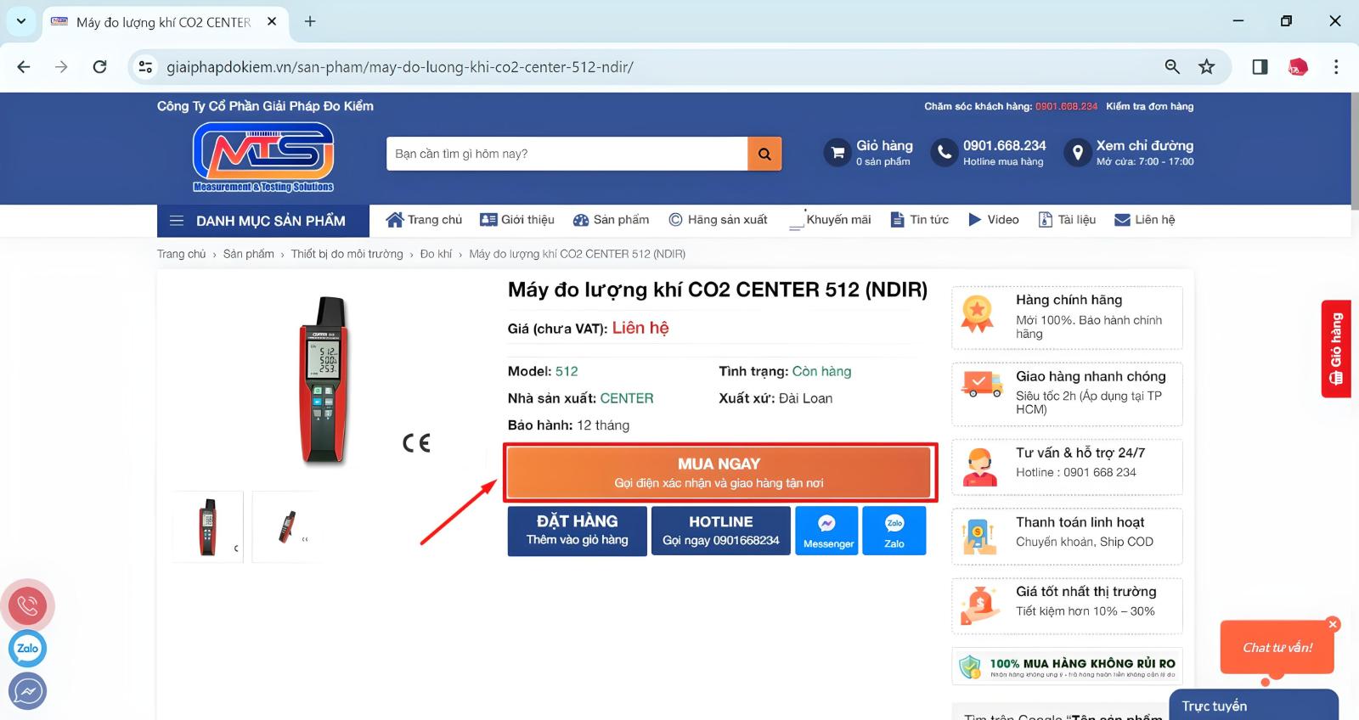Screen dimensions: 1359x720
Task: Click 100% mua hàng không rủi ro banner
Action: [1067, 667]
